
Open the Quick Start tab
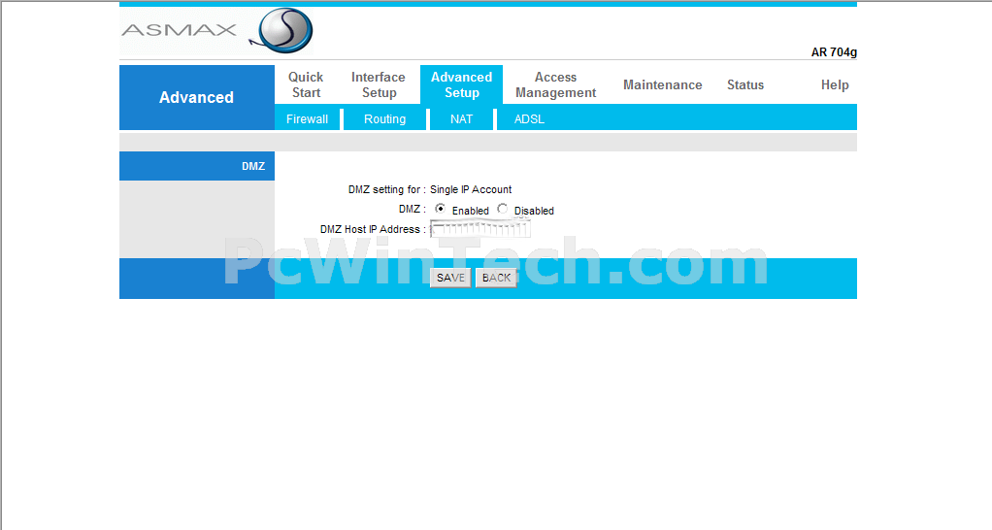pos(306,84)
